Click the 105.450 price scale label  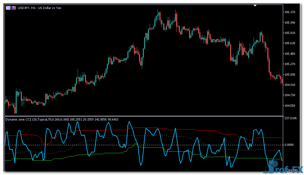(x=290, y=54)
